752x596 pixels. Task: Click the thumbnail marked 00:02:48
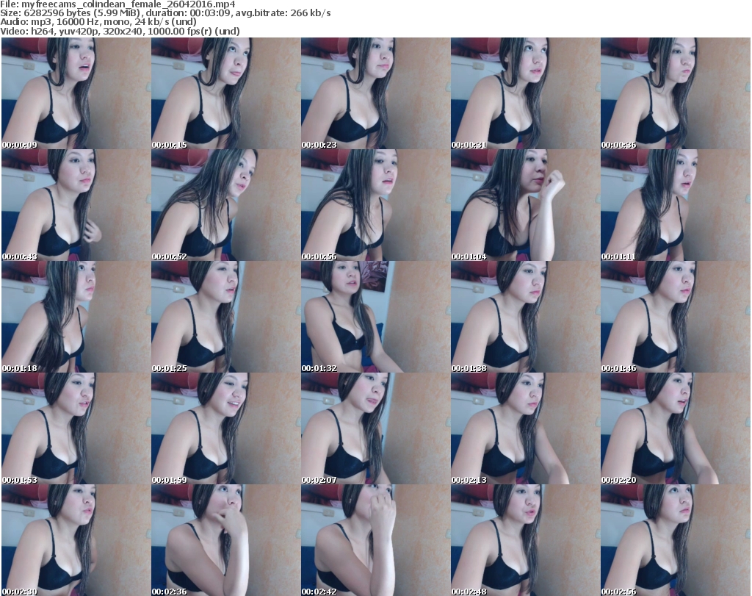(x=525, y=540)
